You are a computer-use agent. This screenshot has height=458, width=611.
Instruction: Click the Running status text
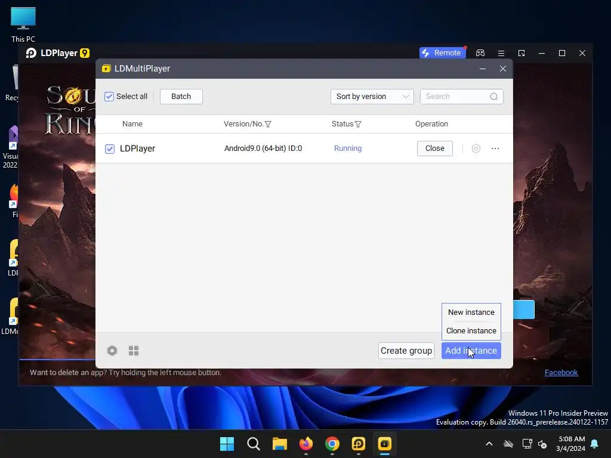pyautogui.click(x=348, y=148)
